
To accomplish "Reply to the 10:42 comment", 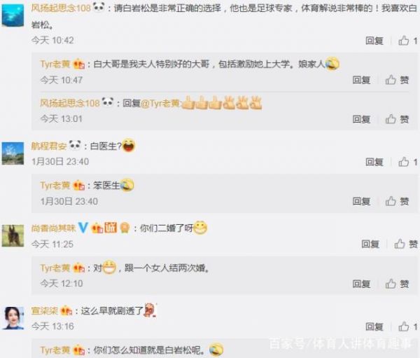I will coord(374,41).
